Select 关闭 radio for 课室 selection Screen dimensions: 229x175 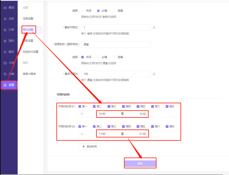[83, 57]
